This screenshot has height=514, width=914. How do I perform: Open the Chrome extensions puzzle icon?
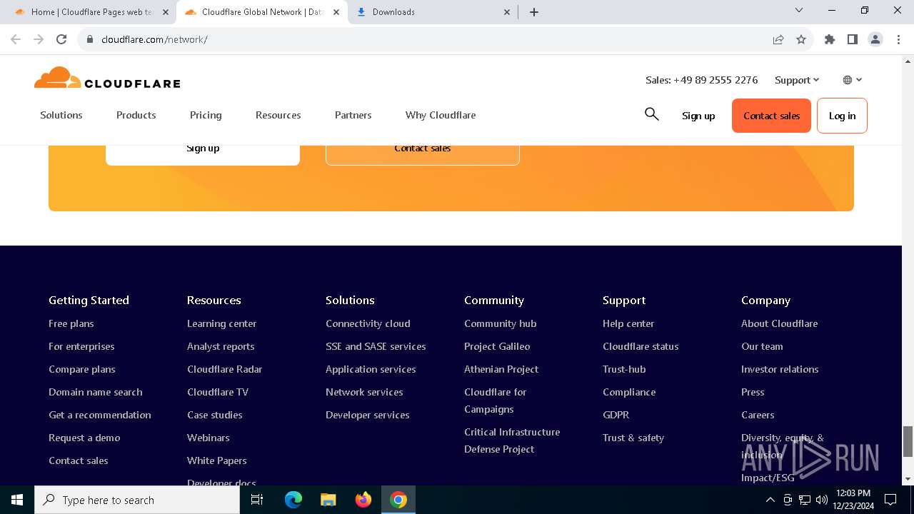pyautogui.click(x=830, y=39)
